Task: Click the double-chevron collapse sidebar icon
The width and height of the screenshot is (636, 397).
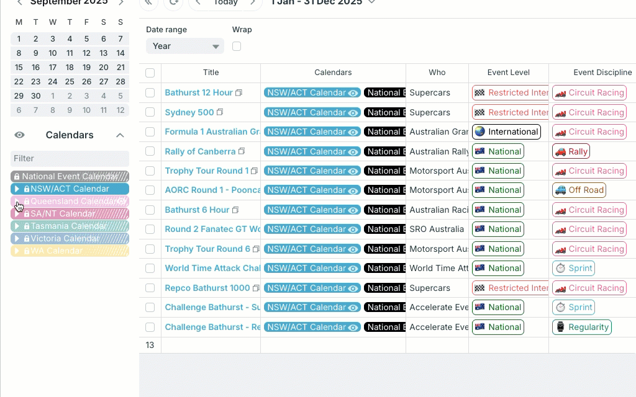Action: (x=148, y=2)
